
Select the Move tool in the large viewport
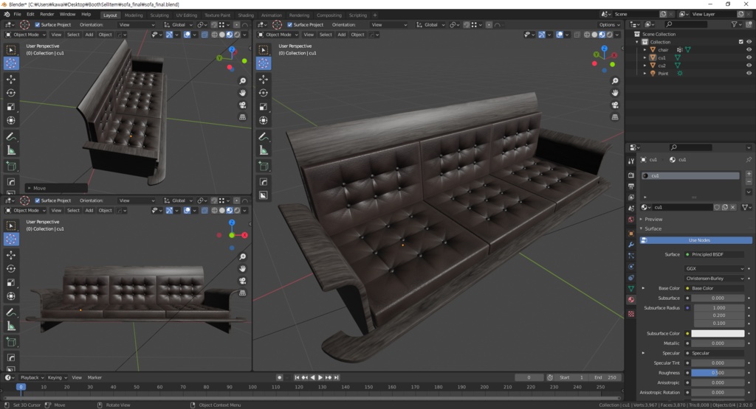263,79
